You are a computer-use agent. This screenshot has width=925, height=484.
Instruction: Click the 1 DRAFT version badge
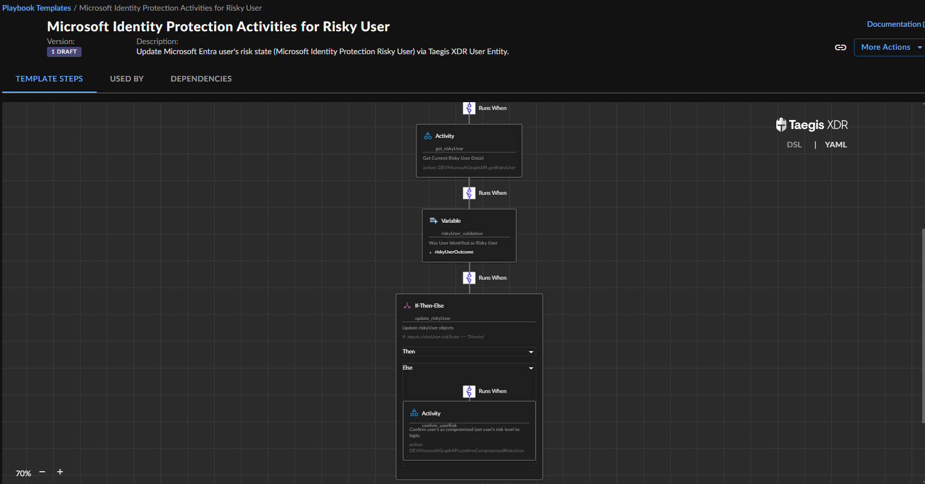(x=64, y=52)
